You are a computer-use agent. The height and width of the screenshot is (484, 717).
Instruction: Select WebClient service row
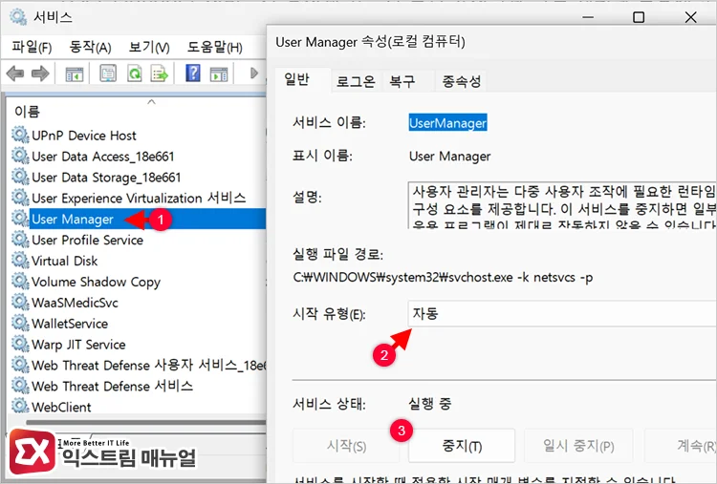tap(139, 407)
